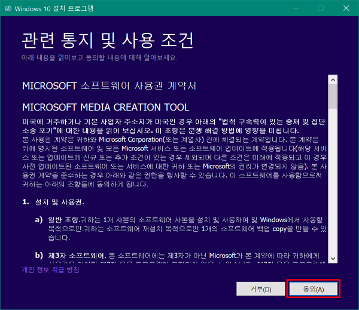The width and height of the screenshot is (359, 310).
Task: Open the 개인 정보 취급 방침 link
Action: tap(50, 270)
